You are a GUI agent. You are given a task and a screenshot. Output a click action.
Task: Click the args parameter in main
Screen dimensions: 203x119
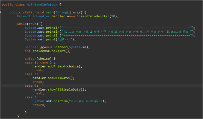coord(77,12)
